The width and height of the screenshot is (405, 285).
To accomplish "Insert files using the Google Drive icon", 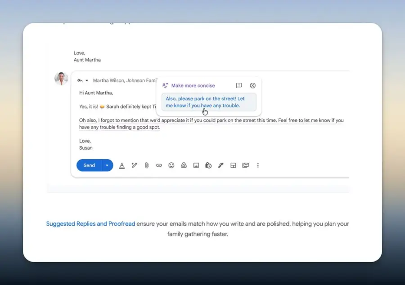I will click(184, 165).
